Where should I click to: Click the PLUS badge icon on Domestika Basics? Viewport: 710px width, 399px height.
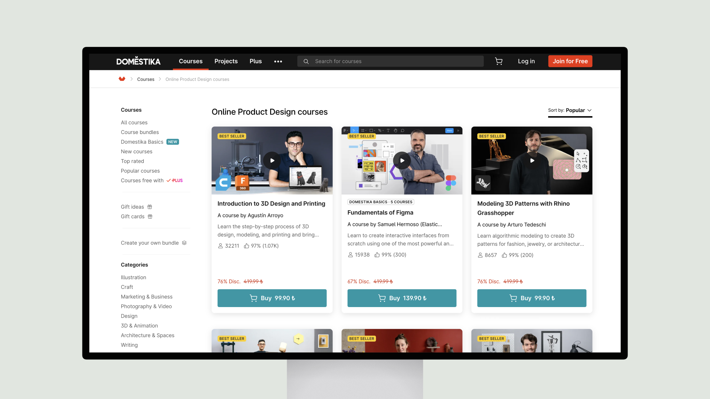tap(172, 141)
